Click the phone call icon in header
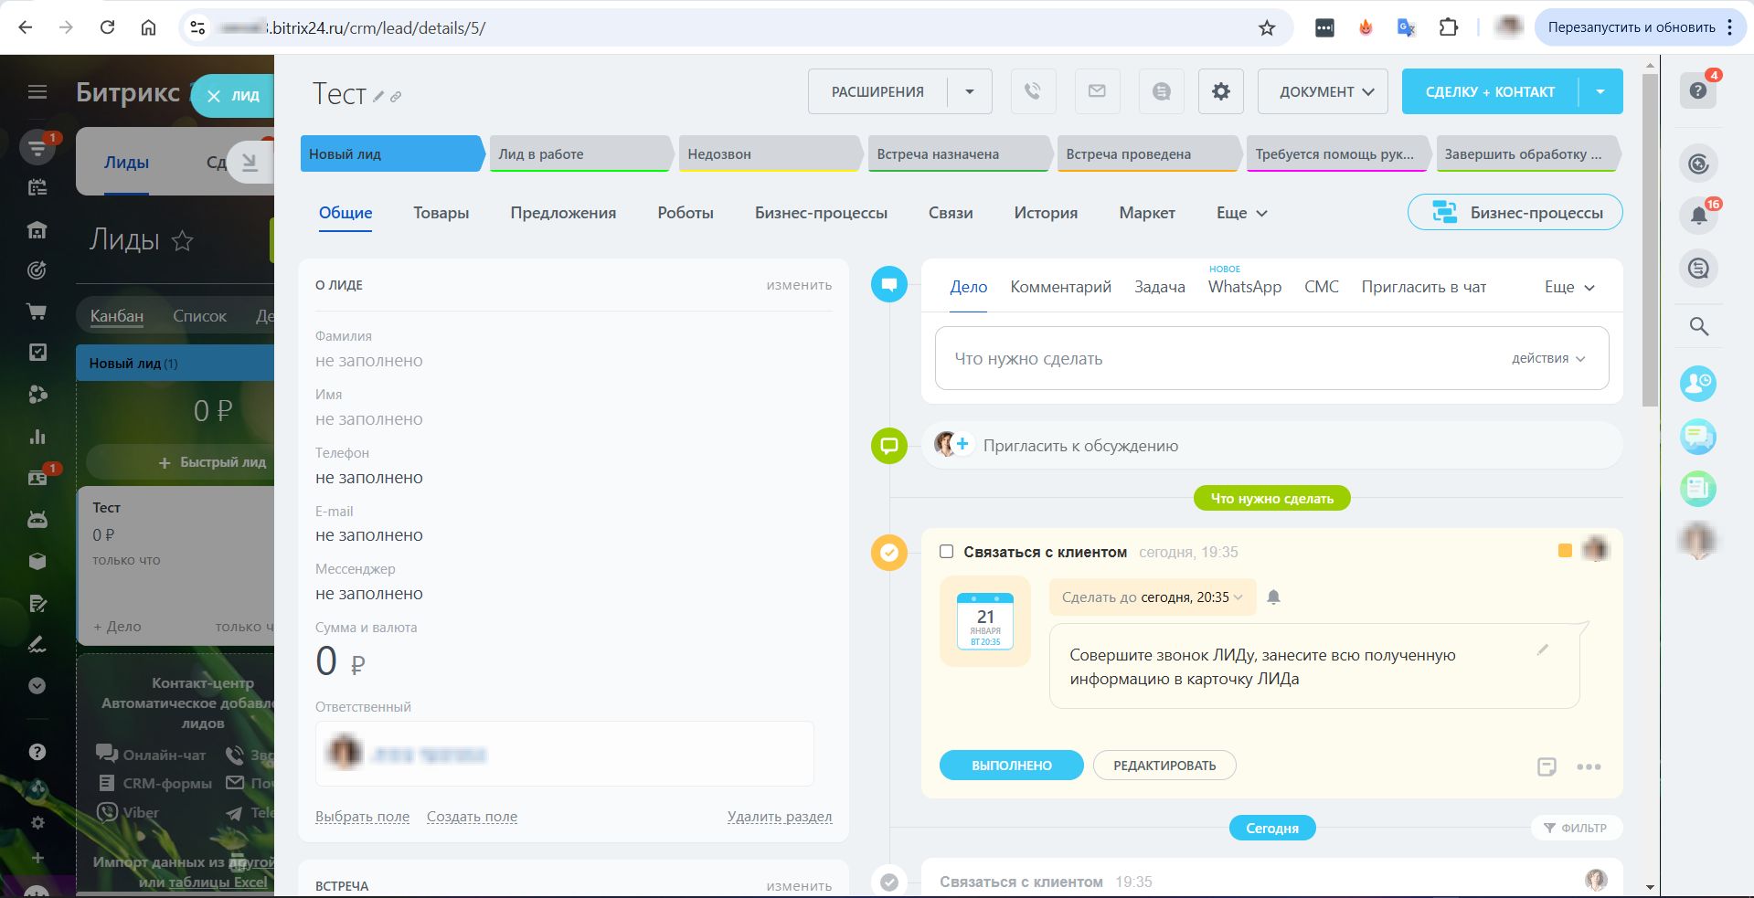Viewport: 1754px width, 898px height. pos(1033,91)
